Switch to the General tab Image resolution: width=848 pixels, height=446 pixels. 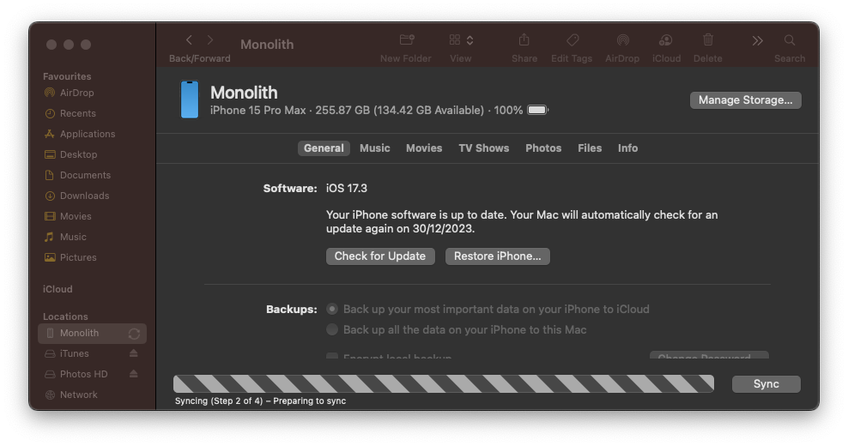324,148
